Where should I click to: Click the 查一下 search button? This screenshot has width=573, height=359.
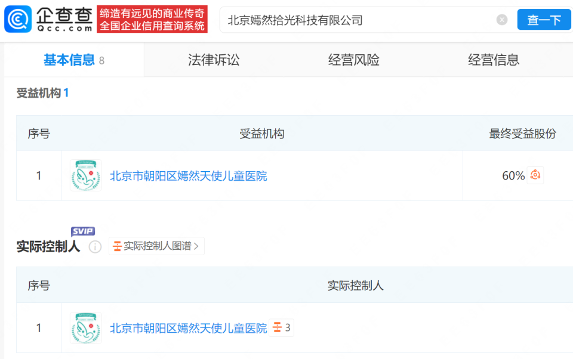(544, 20)
